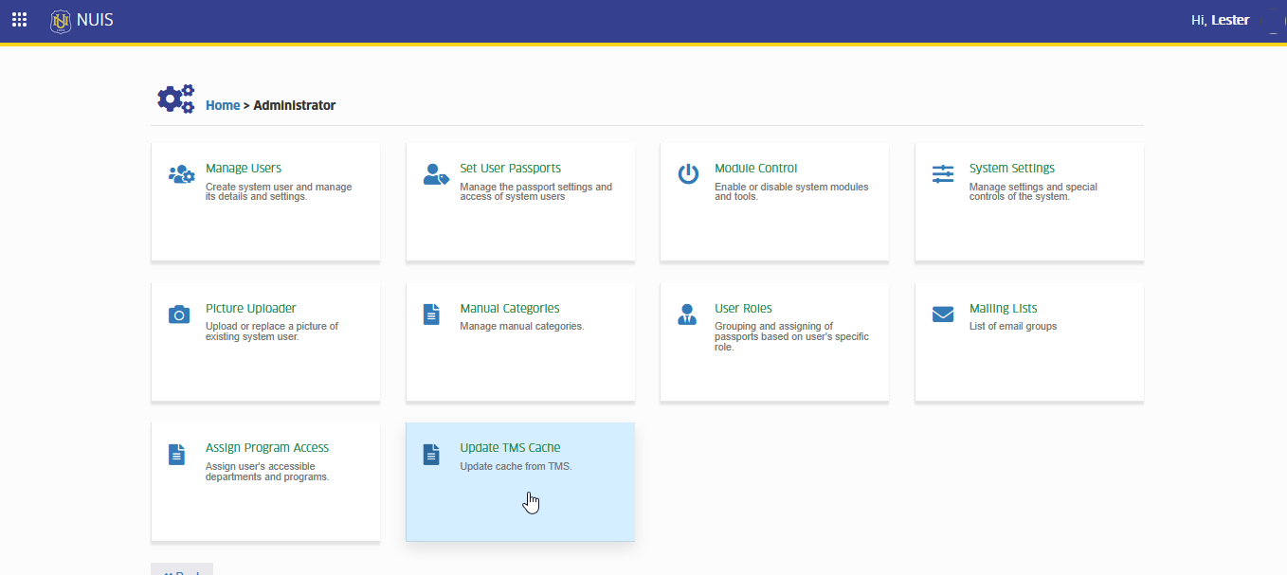Click the User Roles person icon
Image resolution: width=1287 pixels, height=575 pixels.
pyautogui.click(x=687, y=314)
